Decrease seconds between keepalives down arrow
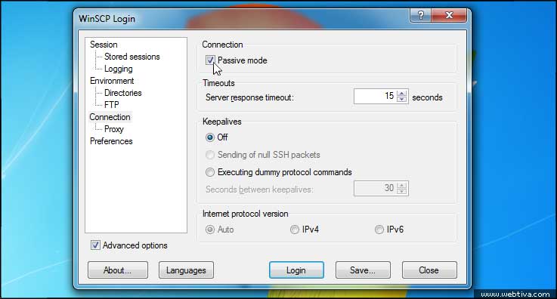Viewport: 557px width, 299px height. pos(402,192)
